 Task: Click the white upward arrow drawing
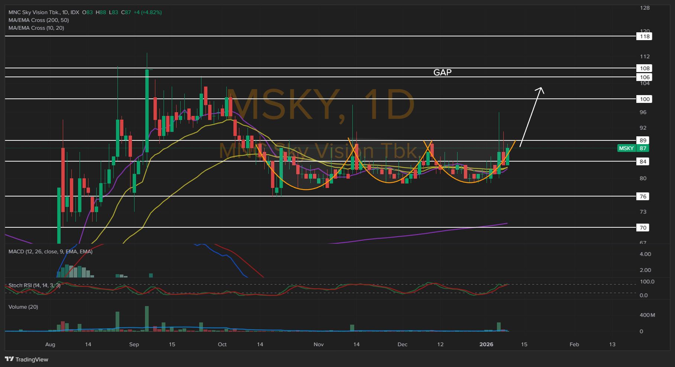point(532,117)
